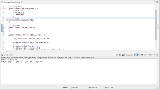Remove all terminated launches
Image resolution: width=160 pixels, height=90 pixels.
pyautogui.click(x=123, y=55)
